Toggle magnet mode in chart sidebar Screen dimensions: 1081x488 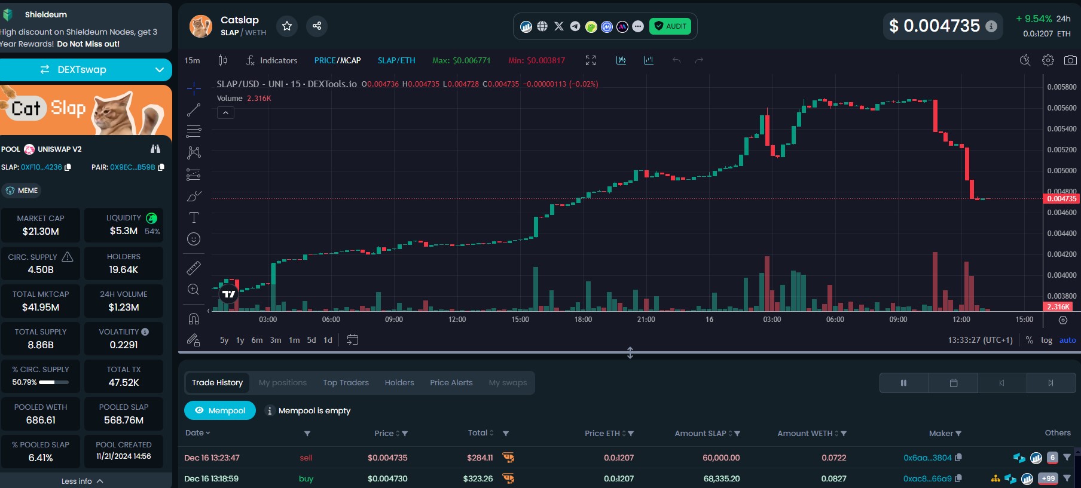point(194,318)
